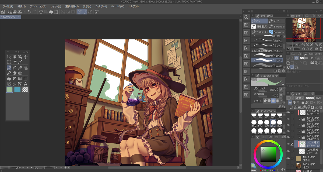The image size is (323, 172).
Task: Select the magnifier Zoom tool in the tool palette
Action: point(9,57)
